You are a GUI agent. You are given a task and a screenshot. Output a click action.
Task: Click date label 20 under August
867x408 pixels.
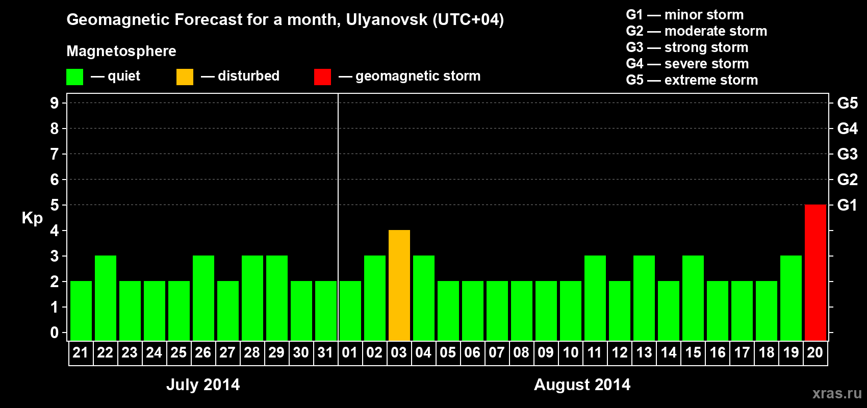click(x=815, y=352)
